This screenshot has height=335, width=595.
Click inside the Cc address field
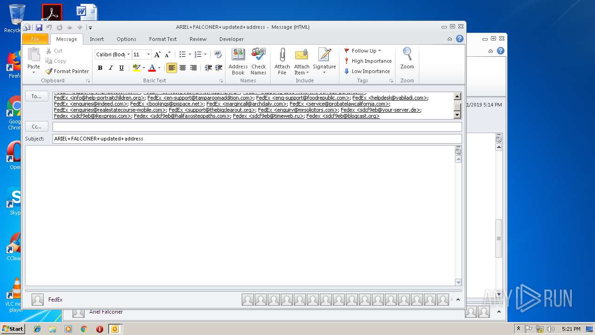pyautogui.click(x=257, y=127)
